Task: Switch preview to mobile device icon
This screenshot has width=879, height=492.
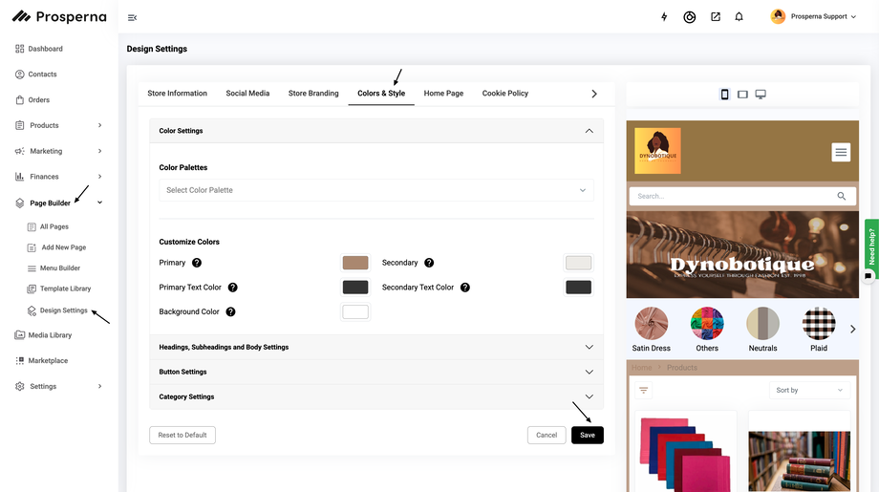Action: (724, 95)
